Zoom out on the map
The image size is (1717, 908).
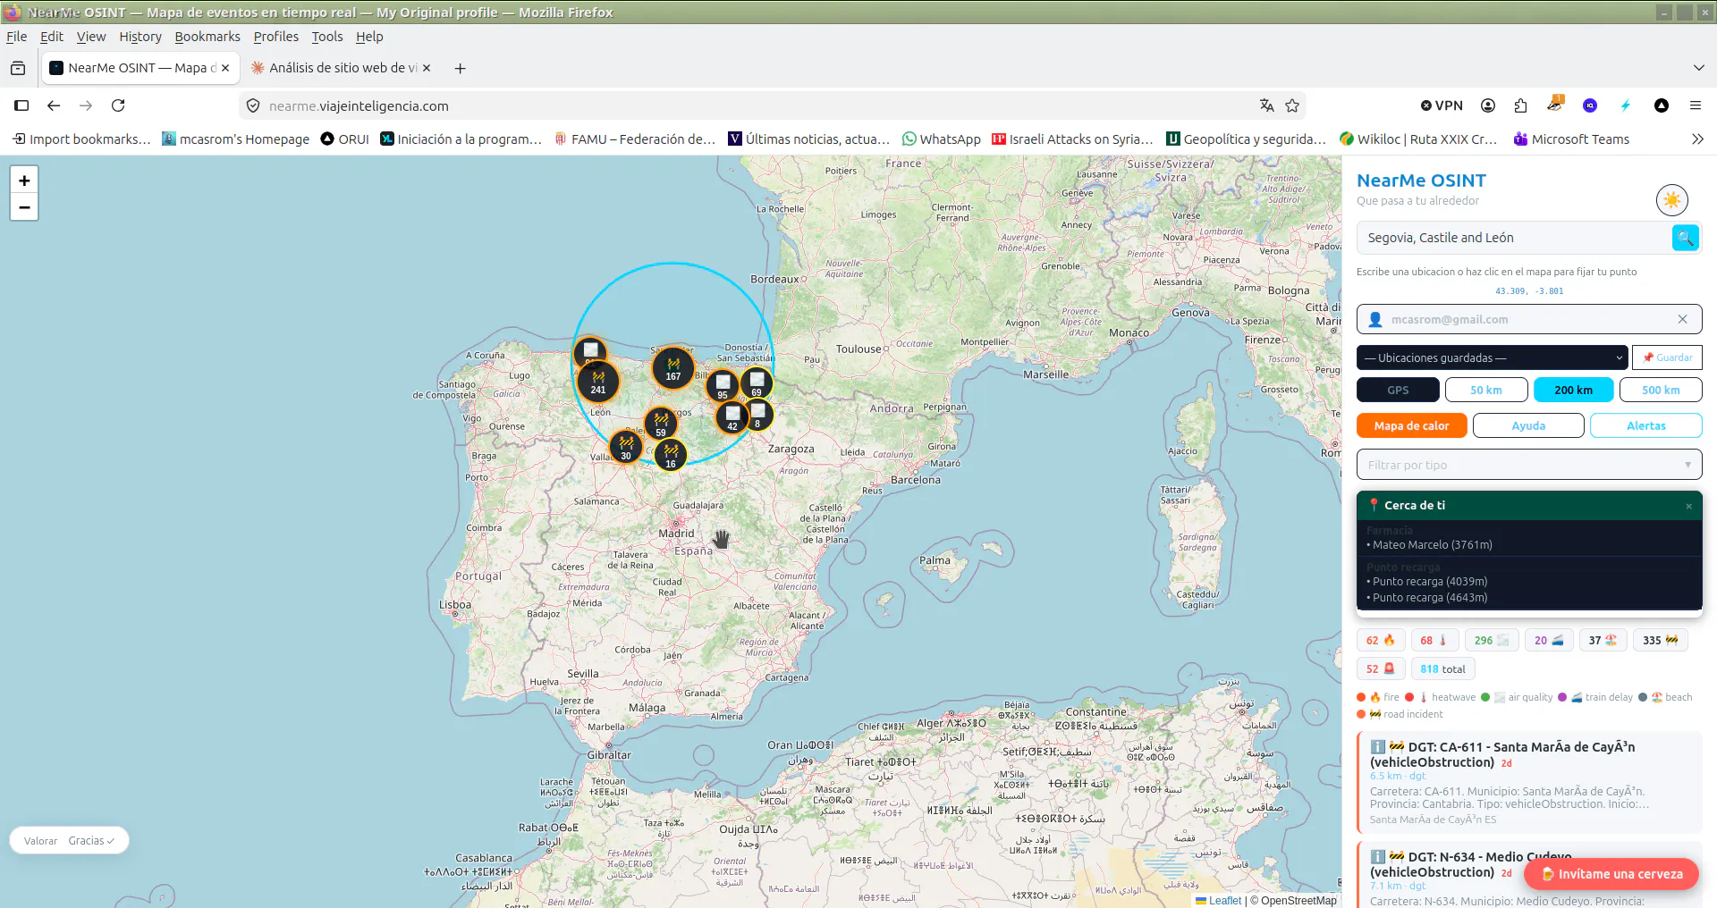24,207
